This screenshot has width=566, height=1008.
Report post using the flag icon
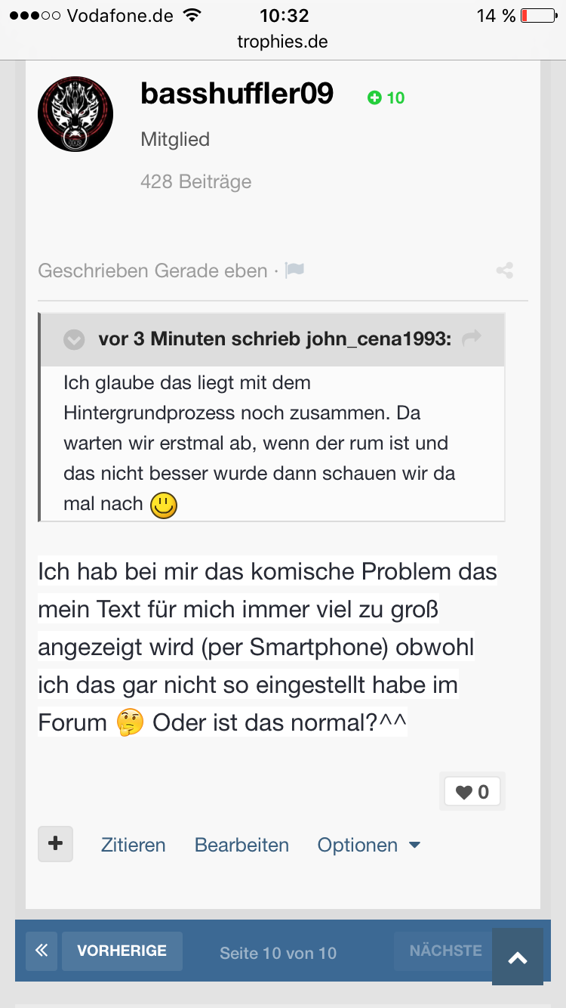click(x=295, y=270)
